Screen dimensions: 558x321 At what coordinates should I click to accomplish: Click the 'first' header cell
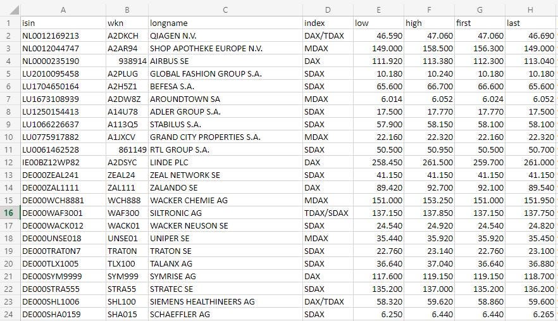[480, 23]
